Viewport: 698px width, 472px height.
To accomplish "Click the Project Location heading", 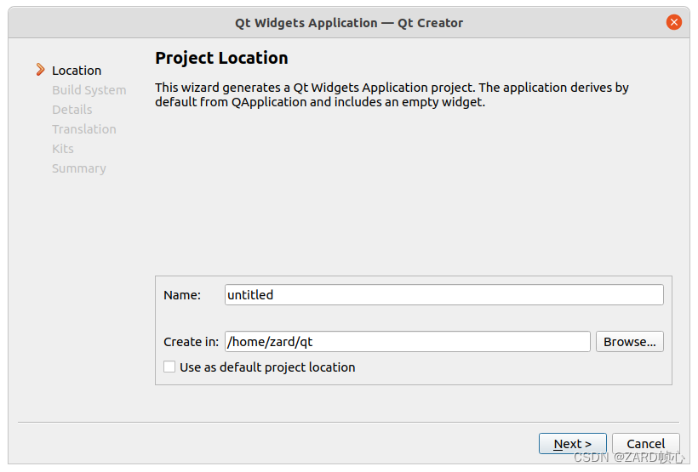I will (221, 58).
